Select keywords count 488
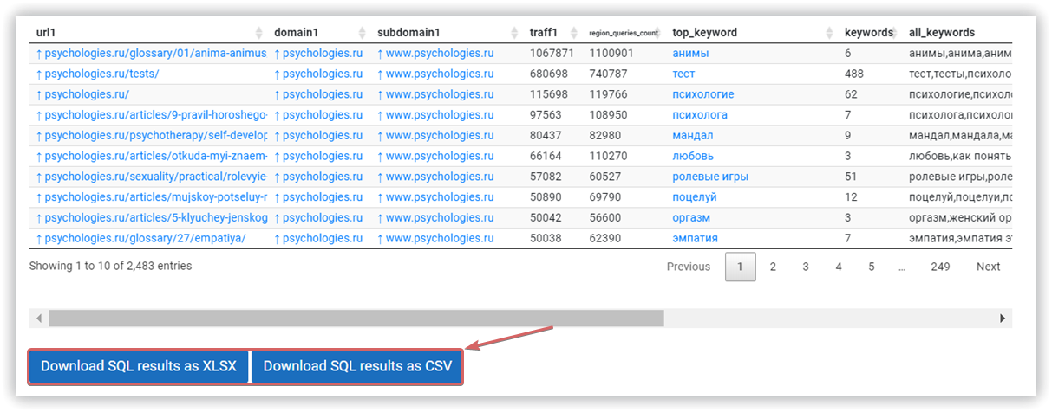Viewport: 1052px width, 412px height. 854,74
